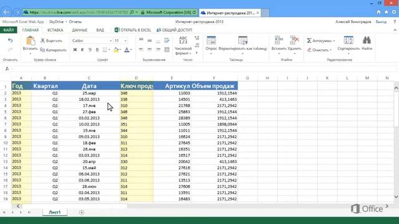Viewport: 399px width, 224px height.
Task: Switch to the ВИД ribbon tab
Action: tap(100, 30)
